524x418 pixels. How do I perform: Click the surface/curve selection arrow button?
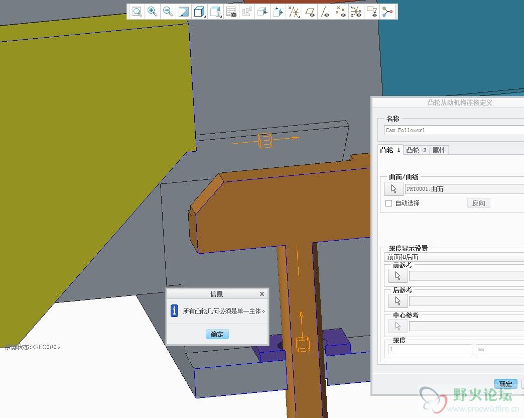[394, 189]
